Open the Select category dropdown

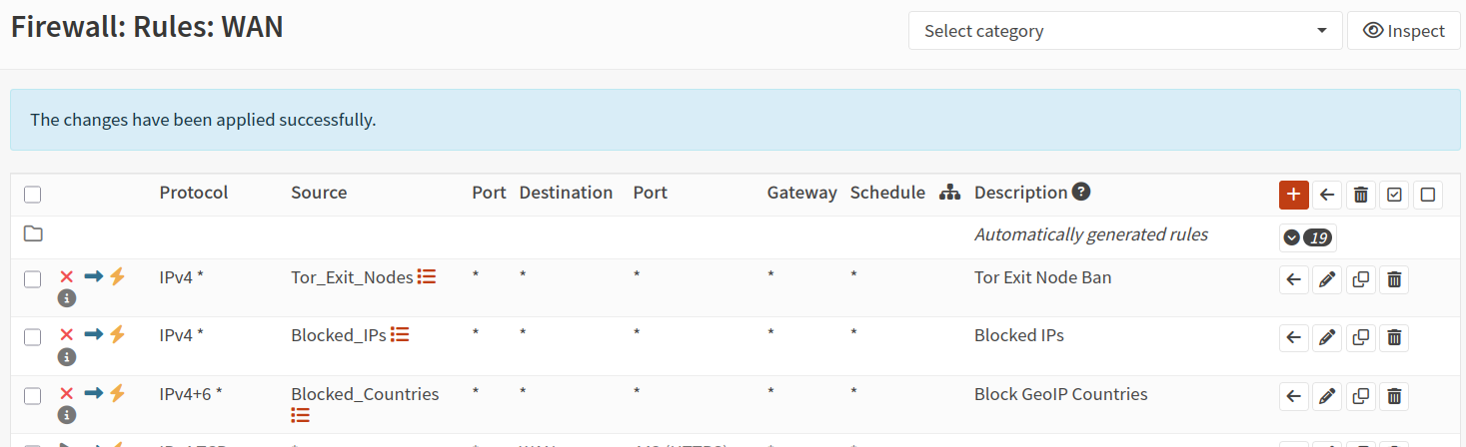[x=1124, y=31]
